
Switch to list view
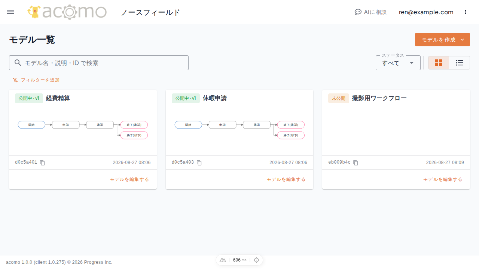(x=460, y=63)
